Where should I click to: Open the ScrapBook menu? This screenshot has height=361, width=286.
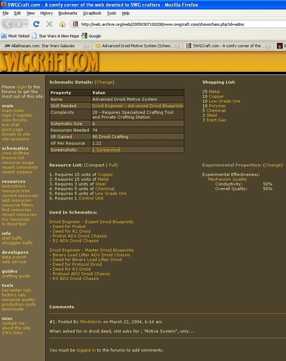pyautogui.click(x=92, y=13)
